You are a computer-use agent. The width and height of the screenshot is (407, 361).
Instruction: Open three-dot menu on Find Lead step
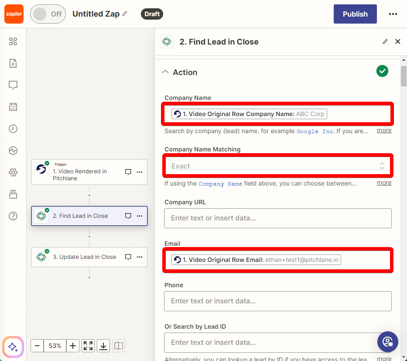pyautogui.click(x=140, y=216)
